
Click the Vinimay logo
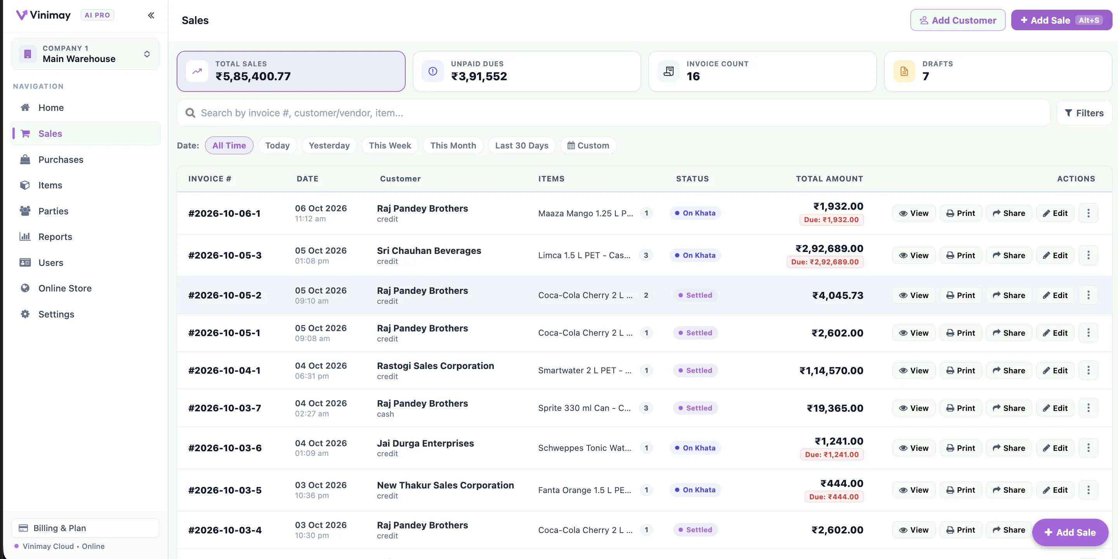pyautogui.click(x=43, y=15)
